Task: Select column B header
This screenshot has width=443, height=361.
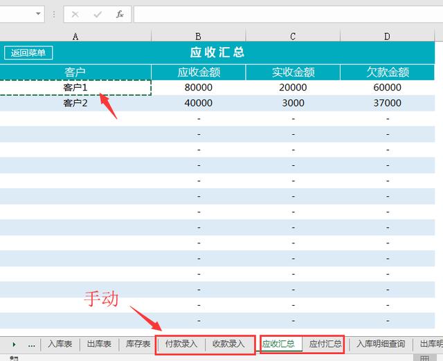Action: [x=199, y=37]
